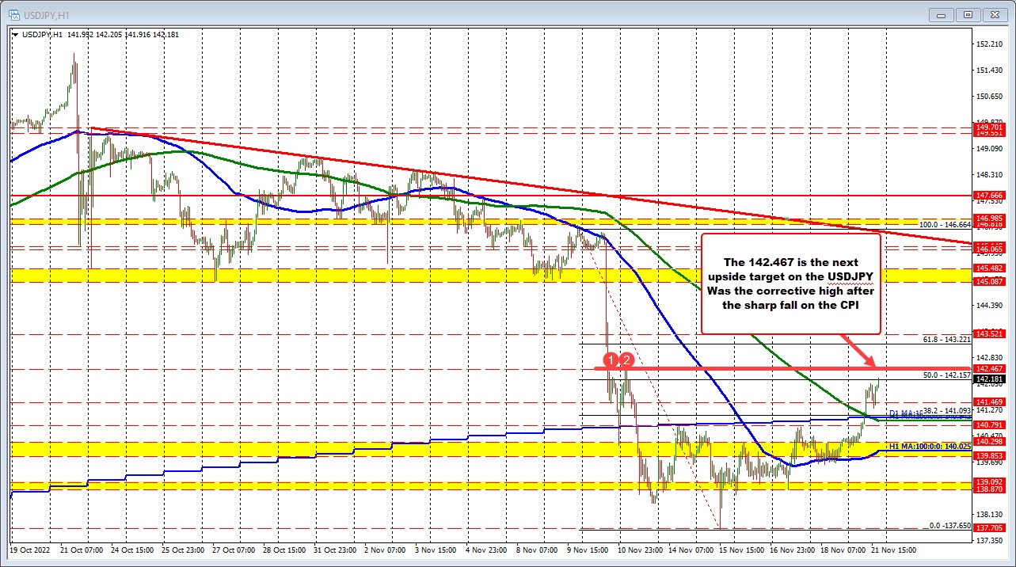1016x567 pixels.
Task: Select the red price label 139.092
Action: pos(991,481)
